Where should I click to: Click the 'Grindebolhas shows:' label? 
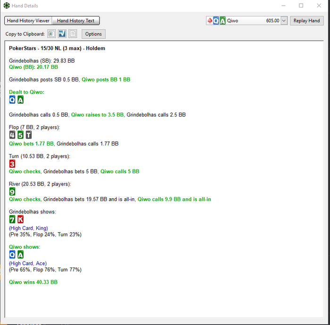33,211
